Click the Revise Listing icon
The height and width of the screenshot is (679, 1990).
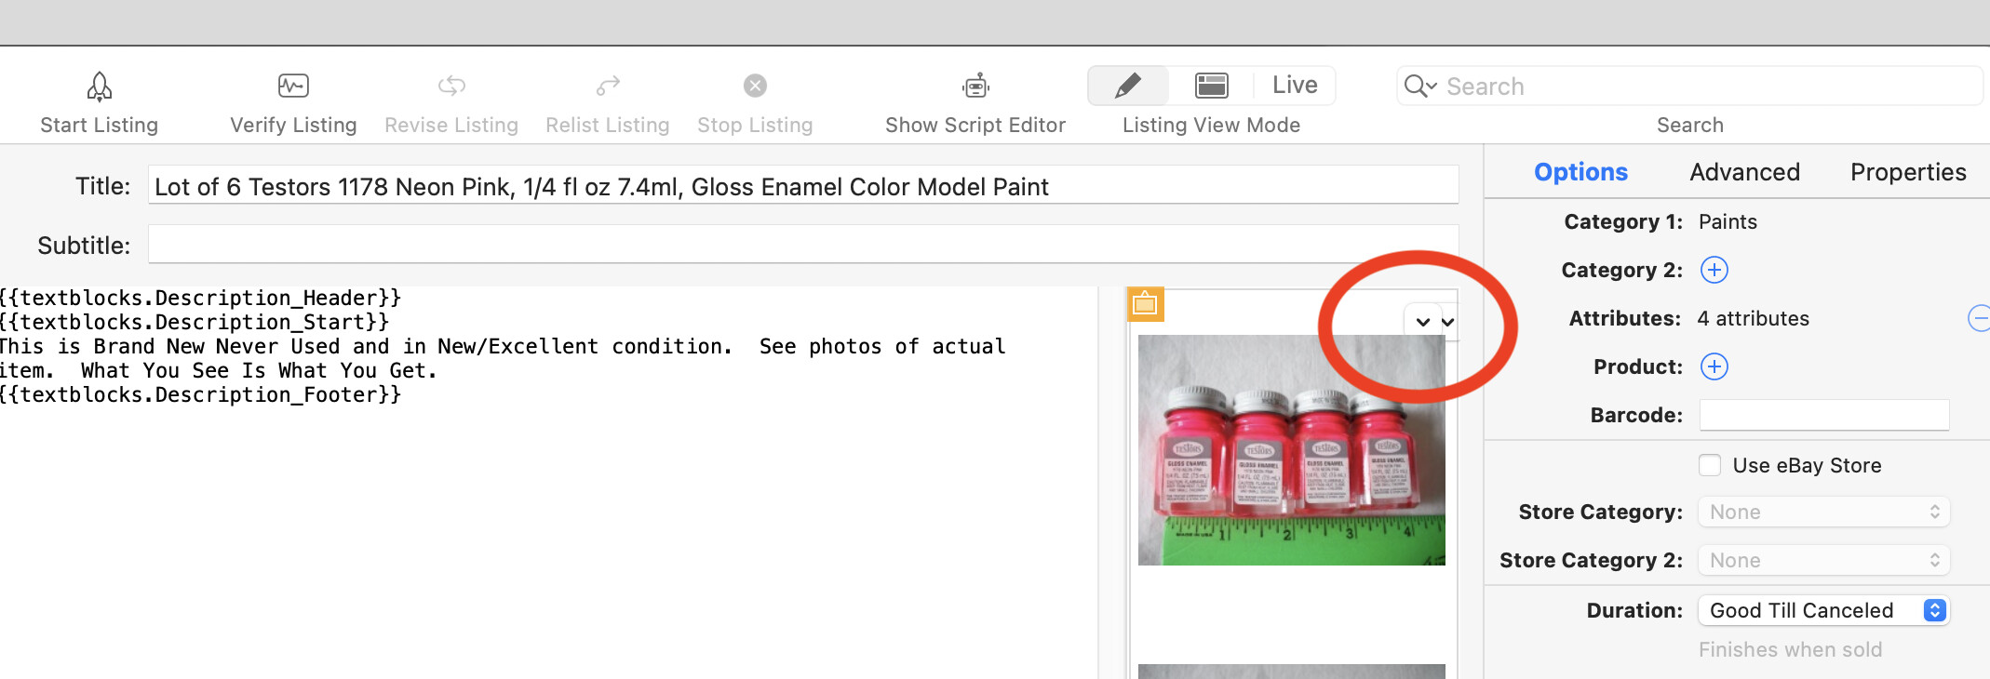point(451,87)
